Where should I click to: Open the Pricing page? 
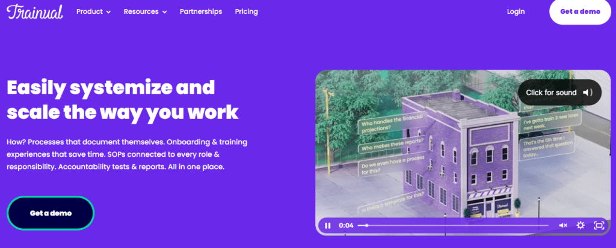(x=246, y=12)
